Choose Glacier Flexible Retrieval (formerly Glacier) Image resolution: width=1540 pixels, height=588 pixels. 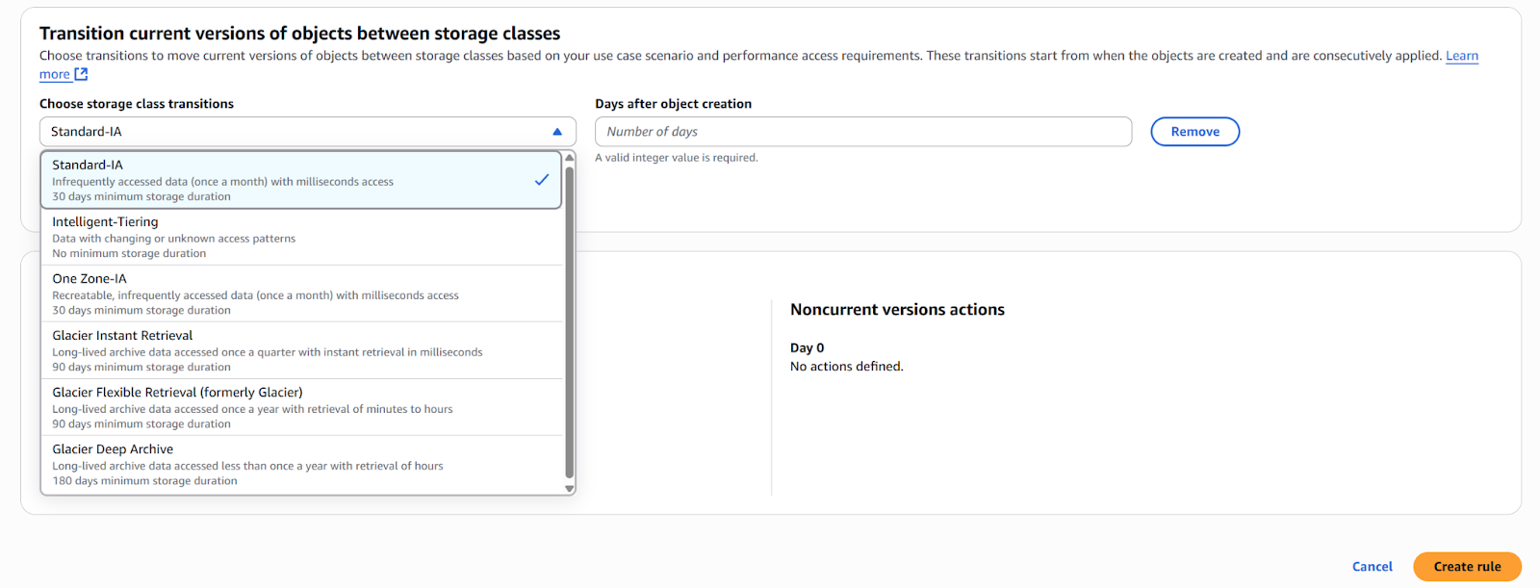pos(301,407)
